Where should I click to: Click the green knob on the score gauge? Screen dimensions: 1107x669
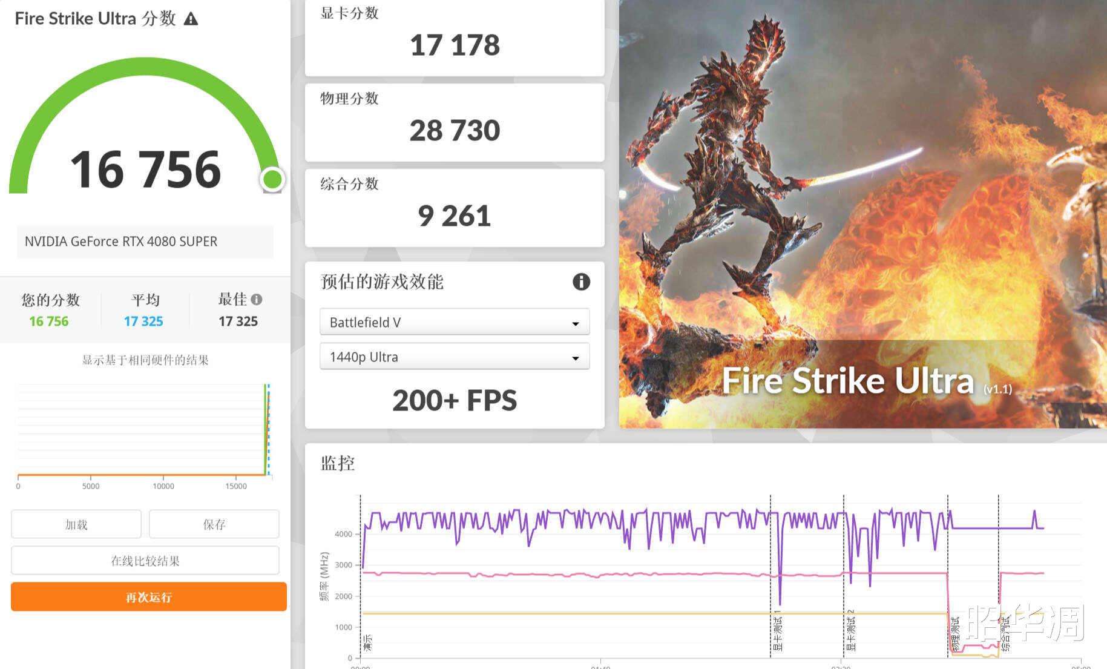click(273, 179)
